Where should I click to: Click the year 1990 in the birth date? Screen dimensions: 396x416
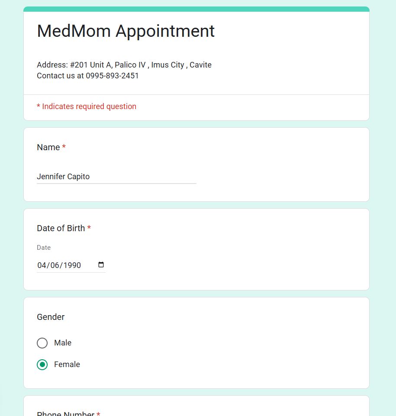pyautogui.click(x=72, y=265)
